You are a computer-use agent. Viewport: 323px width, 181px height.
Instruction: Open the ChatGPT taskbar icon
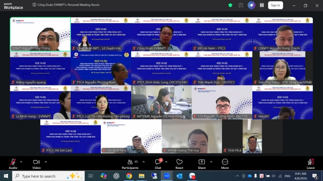[116, 176]
